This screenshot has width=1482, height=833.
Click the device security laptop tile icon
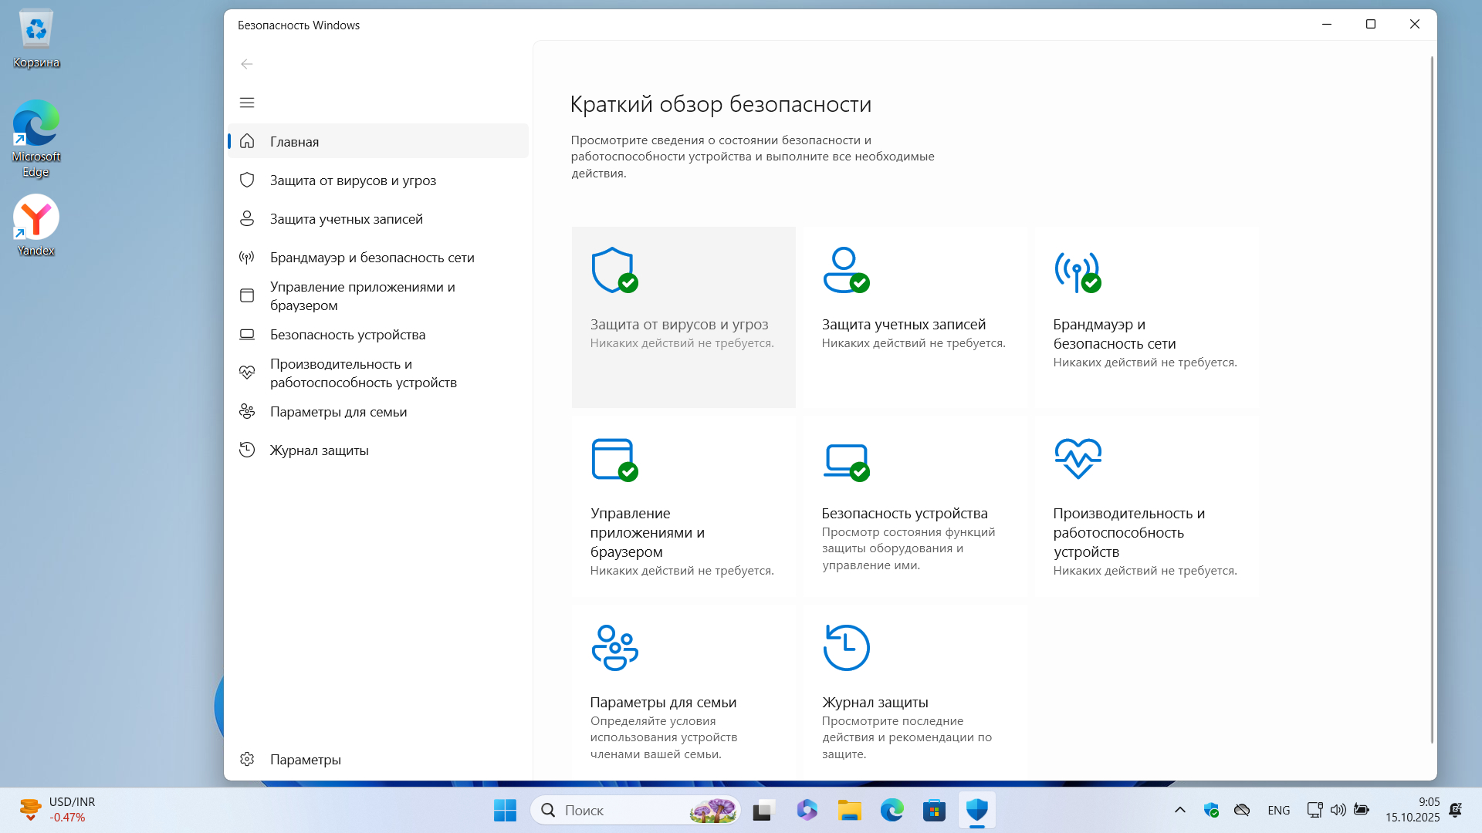(x=845, y=460)
